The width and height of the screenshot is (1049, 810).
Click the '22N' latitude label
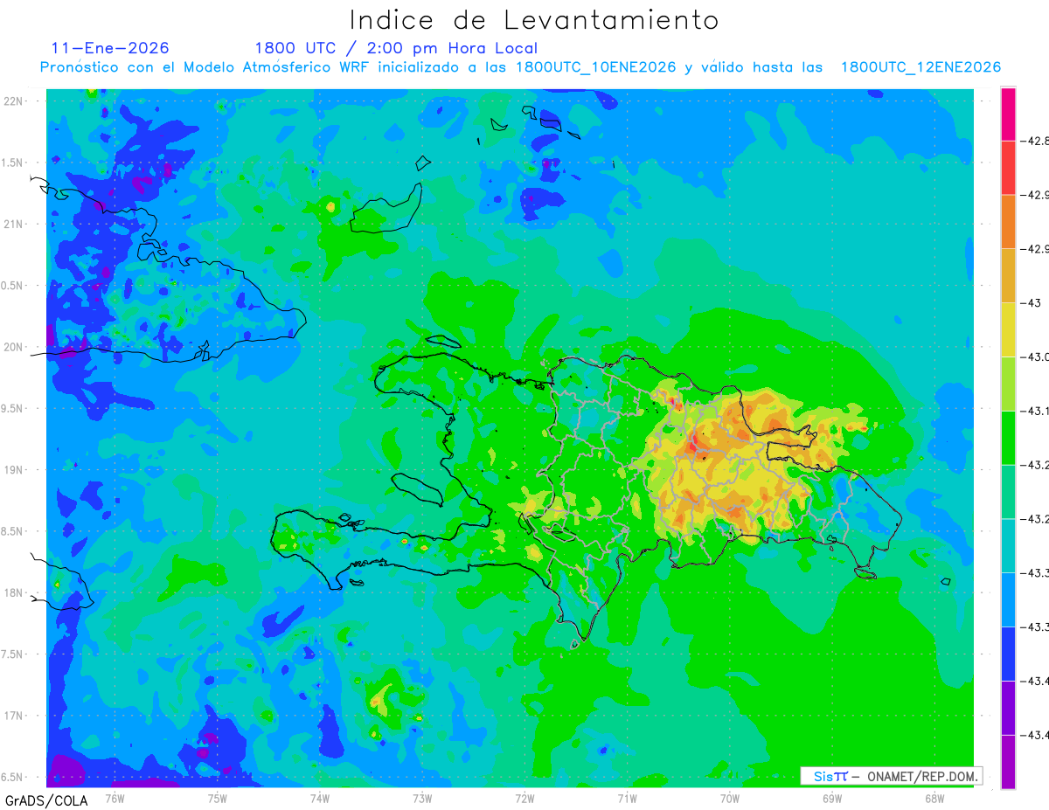[14, 101]
